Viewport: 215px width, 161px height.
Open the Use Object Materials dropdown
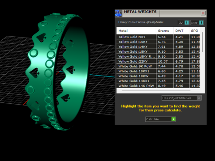click(x=181, y=98)
